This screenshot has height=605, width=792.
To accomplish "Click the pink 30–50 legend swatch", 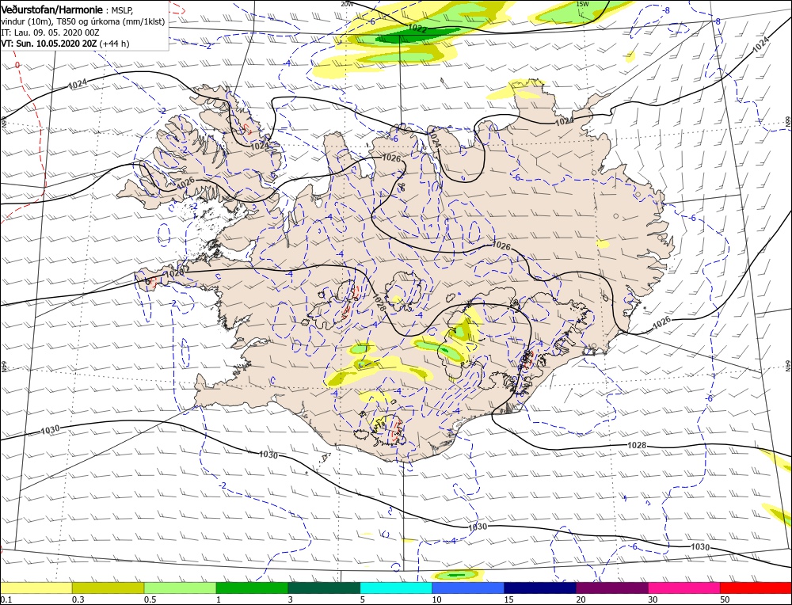I will 684,588.
